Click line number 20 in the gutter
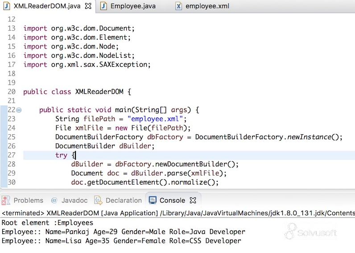This screenshot has height=253, width=355. [12, 92]
